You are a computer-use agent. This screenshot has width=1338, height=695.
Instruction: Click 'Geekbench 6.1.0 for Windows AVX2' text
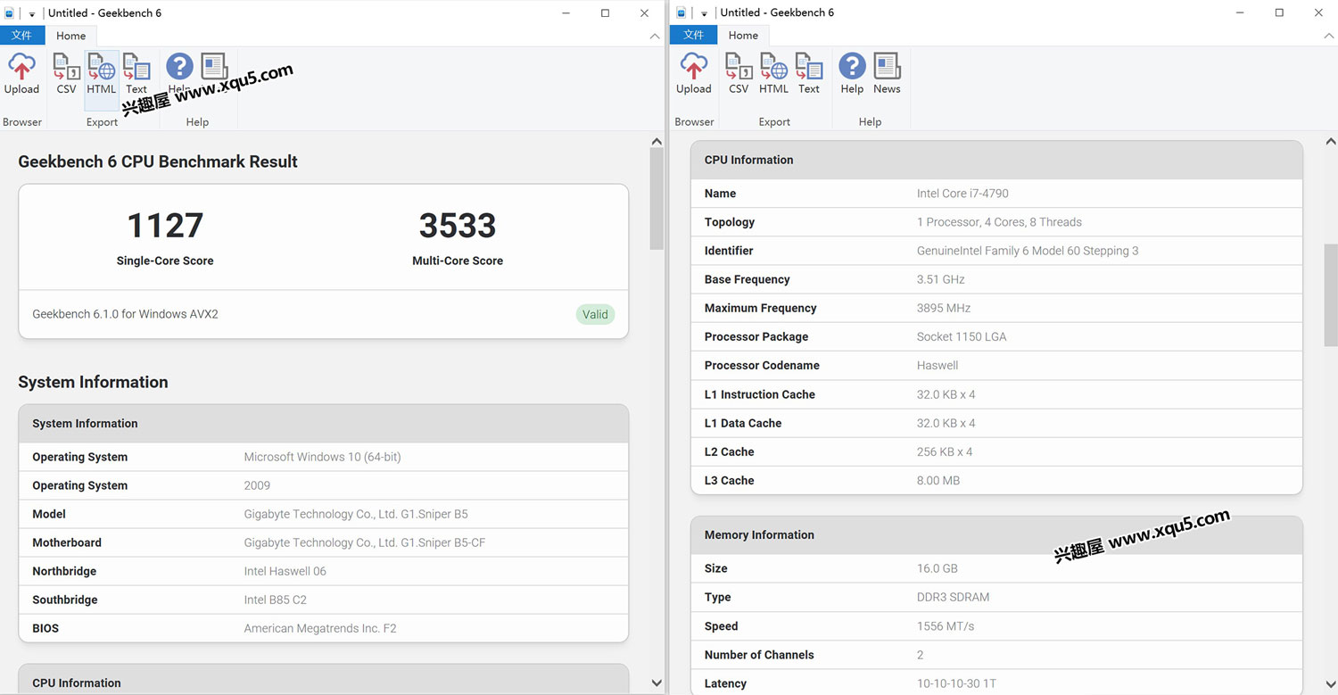tap(125, 314)
